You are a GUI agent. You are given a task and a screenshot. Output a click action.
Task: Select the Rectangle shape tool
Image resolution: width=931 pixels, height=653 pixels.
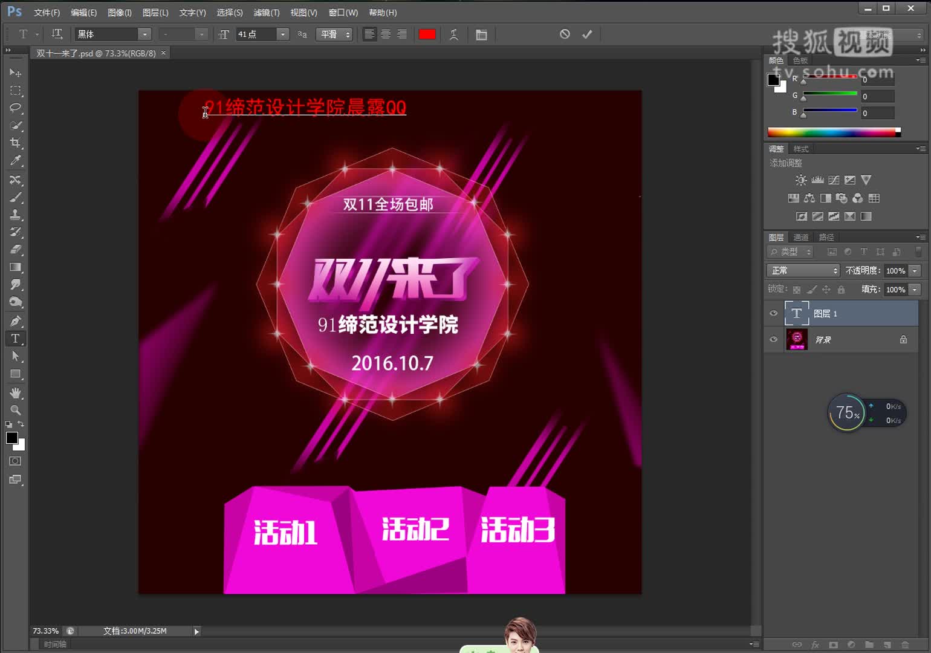click(x=15, y=374)
